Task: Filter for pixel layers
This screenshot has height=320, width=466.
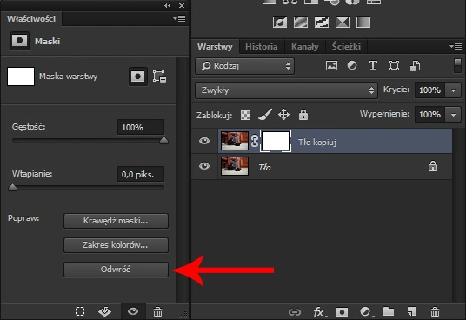Action: click(x=331, y=66)
